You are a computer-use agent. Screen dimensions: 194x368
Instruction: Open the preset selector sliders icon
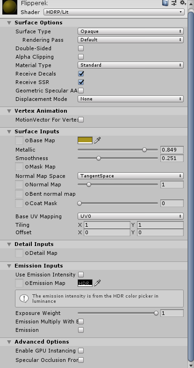pos(174,3)
